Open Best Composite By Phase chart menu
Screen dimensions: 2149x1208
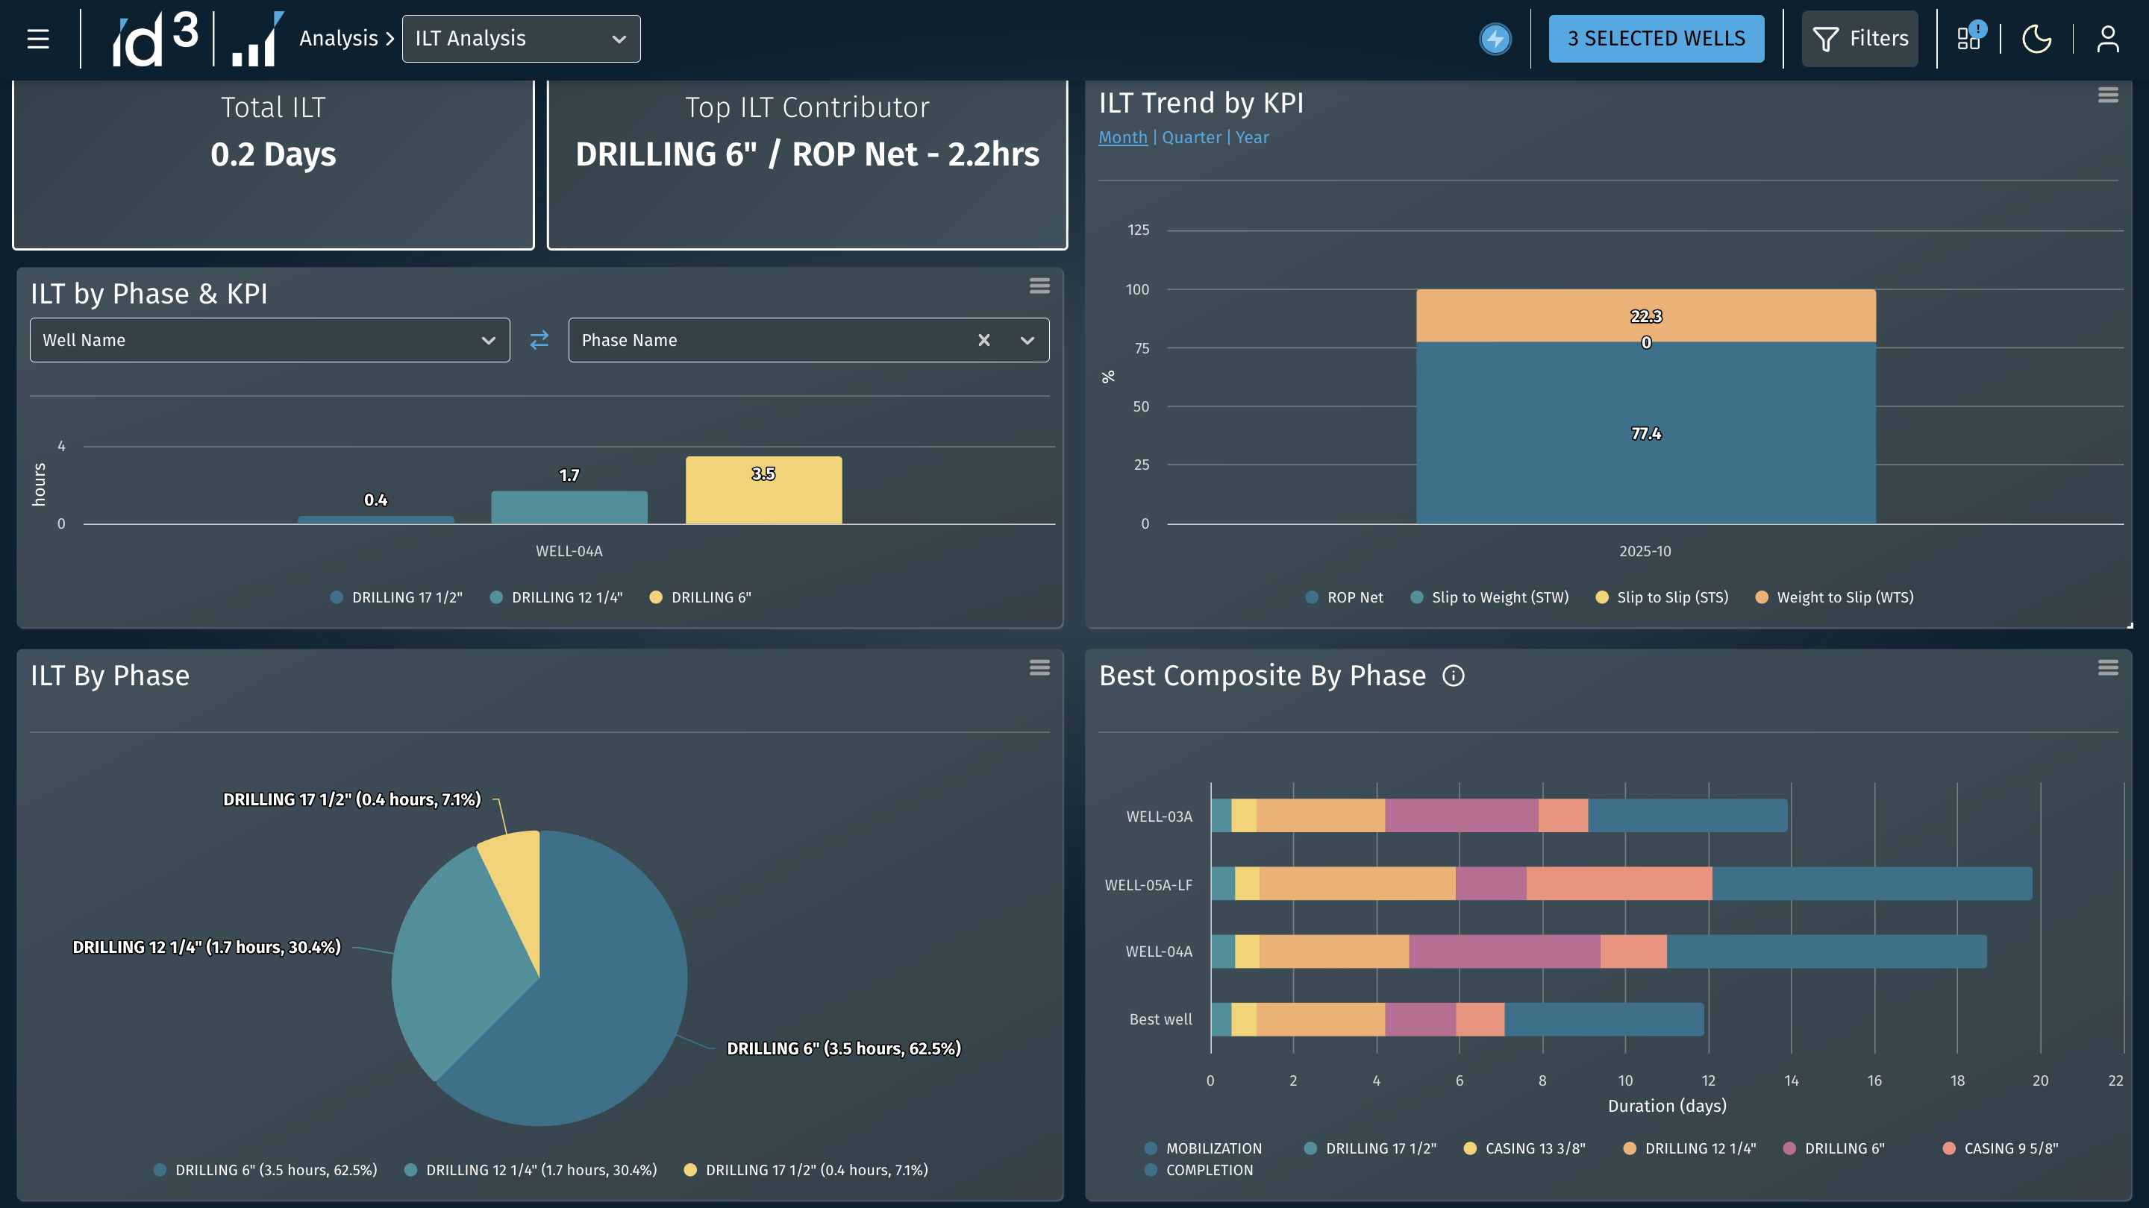[x=2108, y=668]
